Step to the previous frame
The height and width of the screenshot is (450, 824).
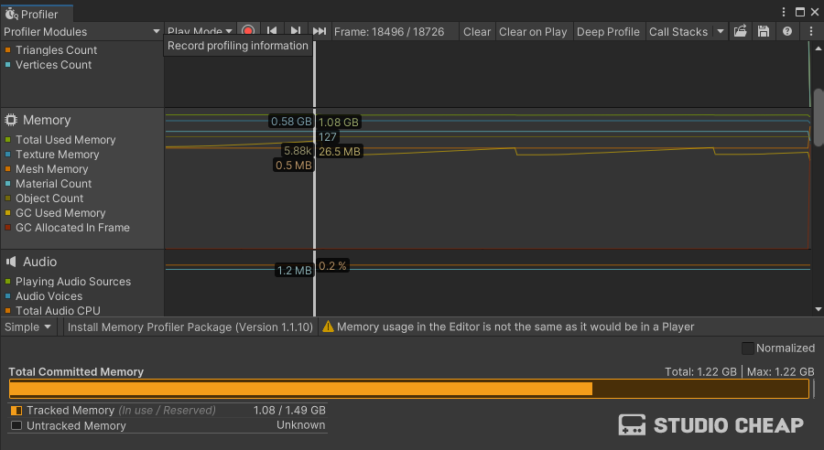tap(272, 31)
